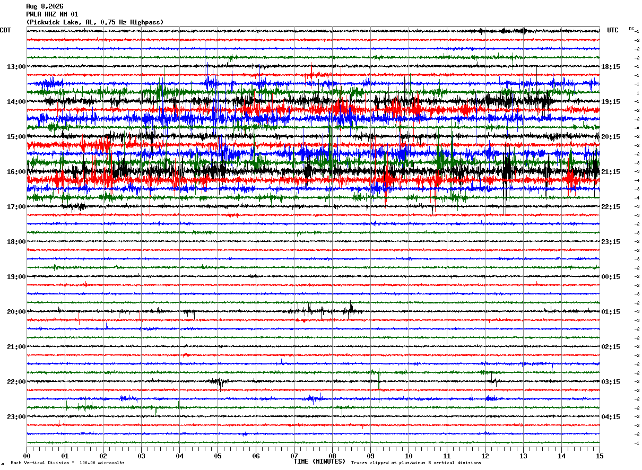Click the 13:00 CDT time label
Viewport: 642px width, 470px height.
point(16,67)
